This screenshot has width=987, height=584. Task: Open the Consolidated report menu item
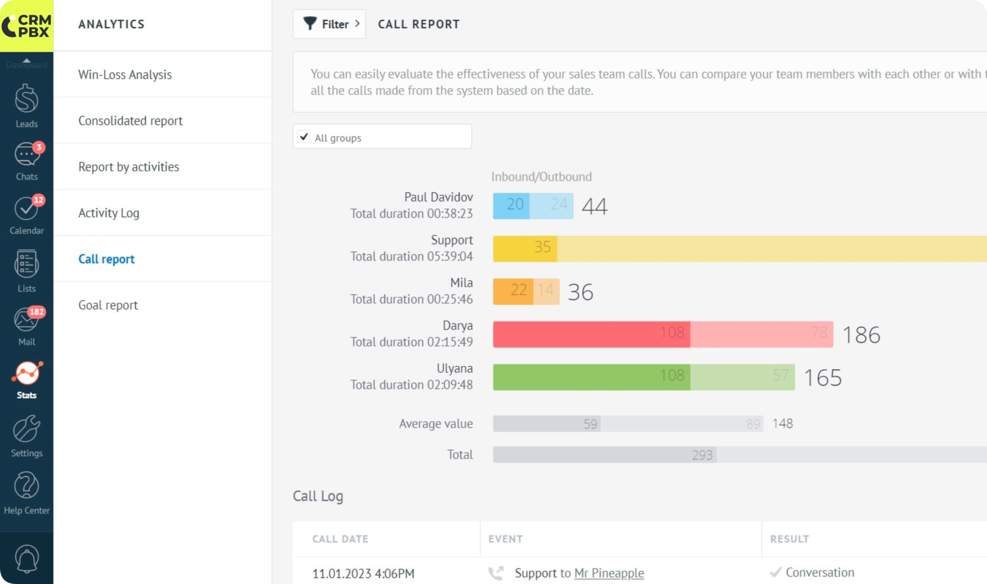(x=130, y=121)
